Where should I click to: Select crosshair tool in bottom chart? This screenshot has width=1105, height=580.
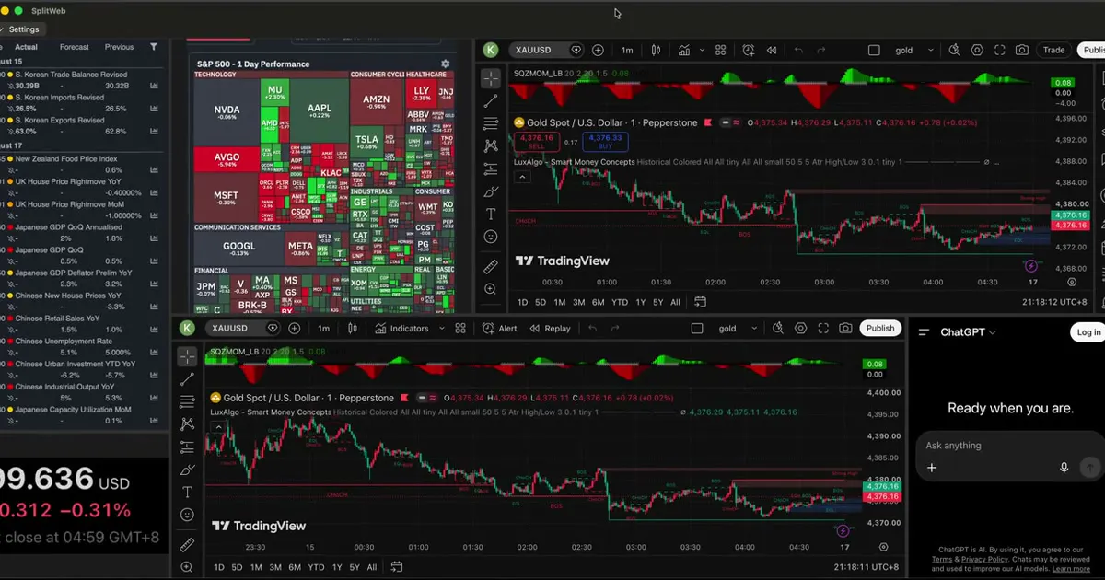pyautogui.click(x=187, y=356)
